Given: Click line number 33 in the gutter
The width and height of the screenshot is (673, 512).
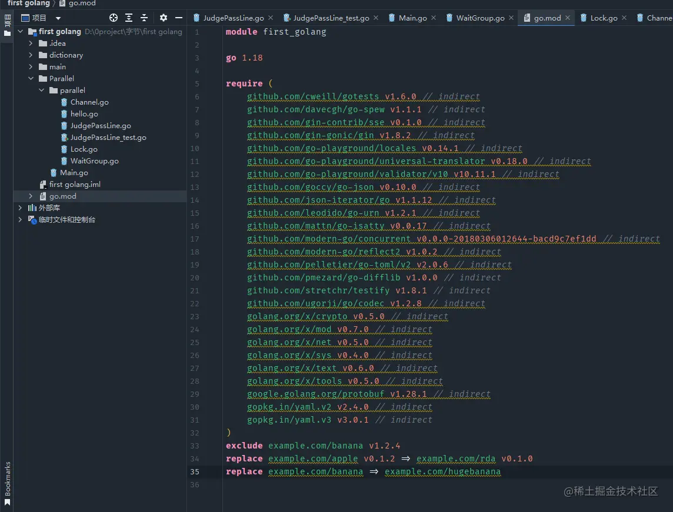Looking at the screenshot, I should pyautogui.click(x=195, y=446).
